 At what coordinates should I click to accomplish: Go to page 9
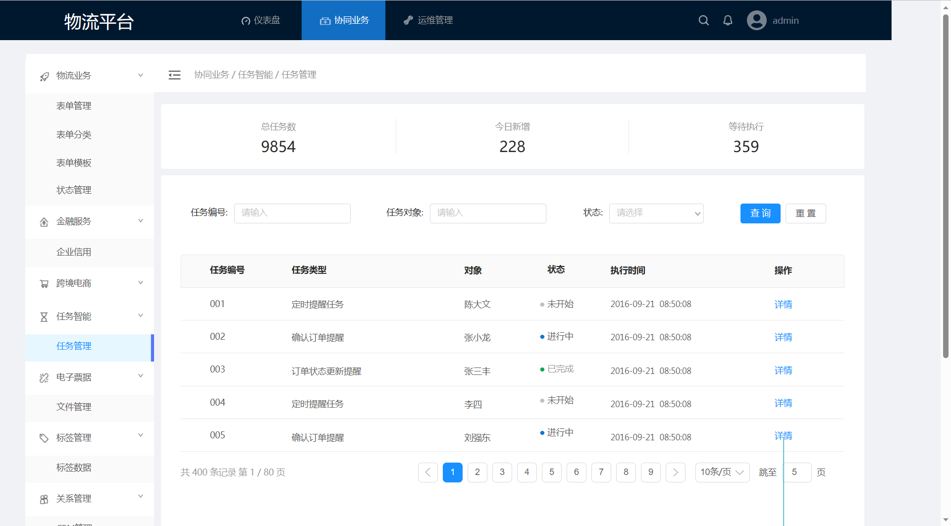[651, 473]
